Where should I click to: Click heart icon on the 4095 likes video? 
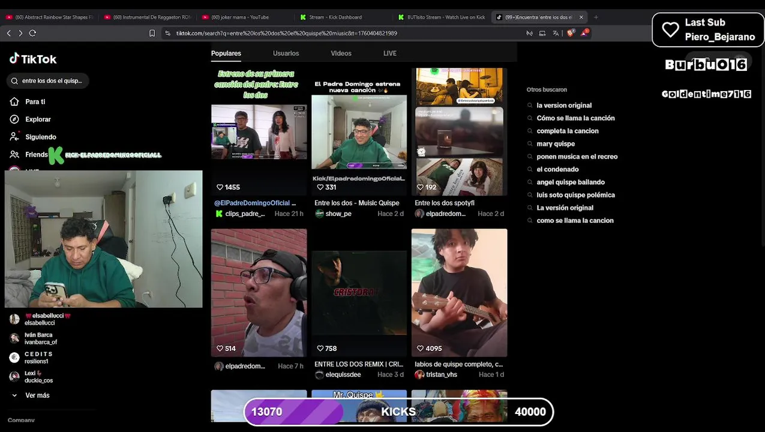click(420, 349)
